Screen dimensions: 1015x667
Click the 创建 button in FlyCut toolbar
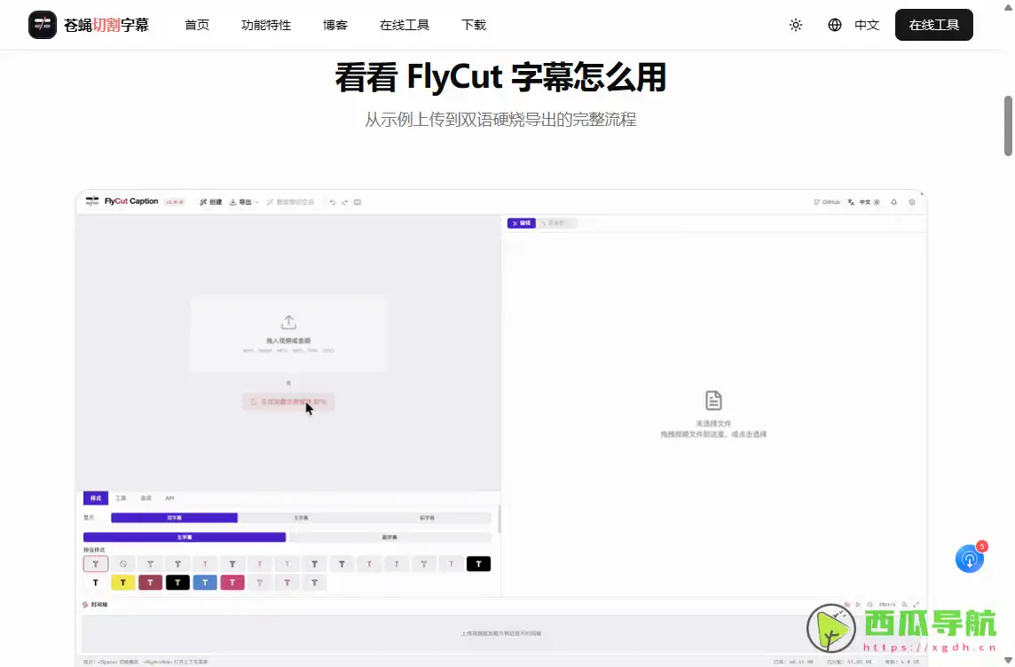tap(211, 202)
